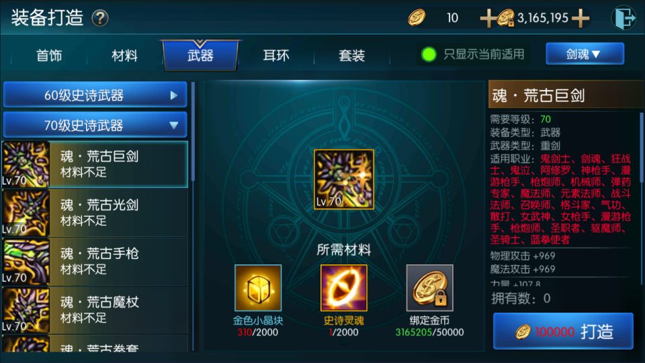Switch to the 首饰 tab
The height and width of the screenshot is (363, 645).
pyautogui.click(x=49, y=56)
